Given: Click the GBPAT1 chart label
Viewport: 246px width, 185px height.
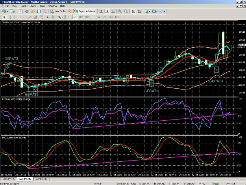Looking at the screenshot, I should [151, 91].
